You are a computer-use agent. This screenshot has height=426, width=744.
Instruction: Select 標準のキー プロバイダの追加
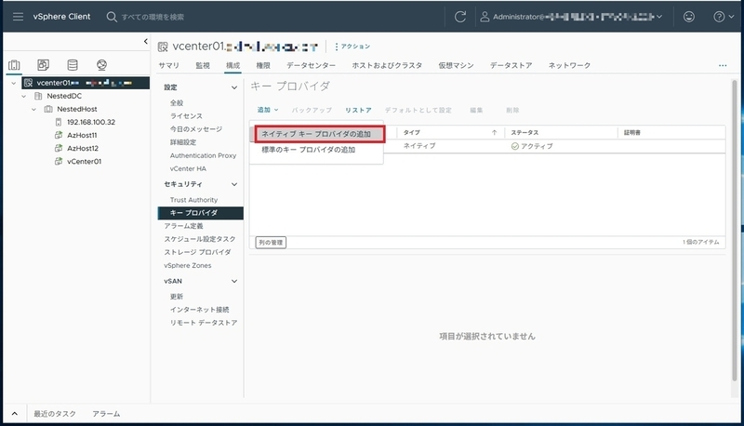click(309, 150)
